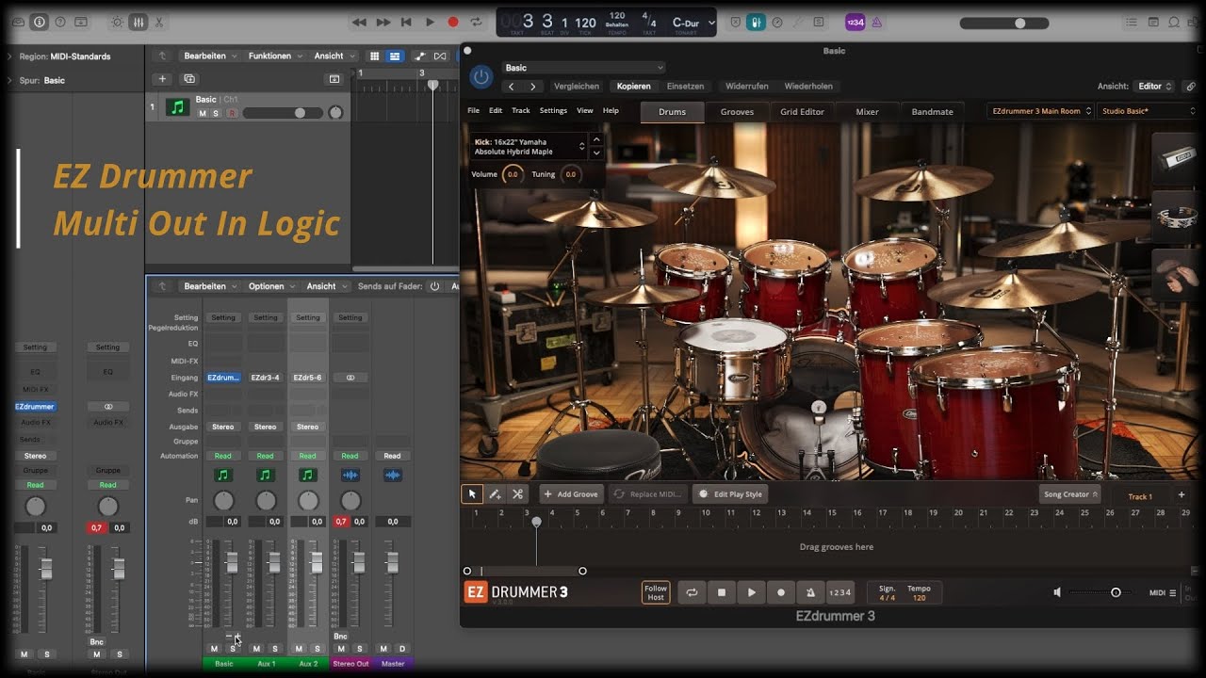Switch to the Mixer tab in EZdrummer
Screen dimensions: 1206x678
(867, 111)
